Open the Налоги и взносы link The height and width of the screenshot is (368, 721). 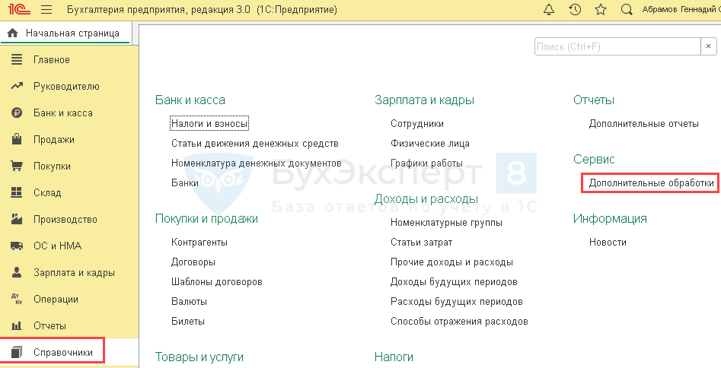pyautogui.click(x=209, y=123)
